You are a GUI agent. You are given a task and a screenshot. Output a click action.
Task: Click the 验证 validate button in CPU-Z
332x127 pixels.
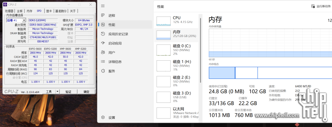pyautogui.click(x=68, y=92)
